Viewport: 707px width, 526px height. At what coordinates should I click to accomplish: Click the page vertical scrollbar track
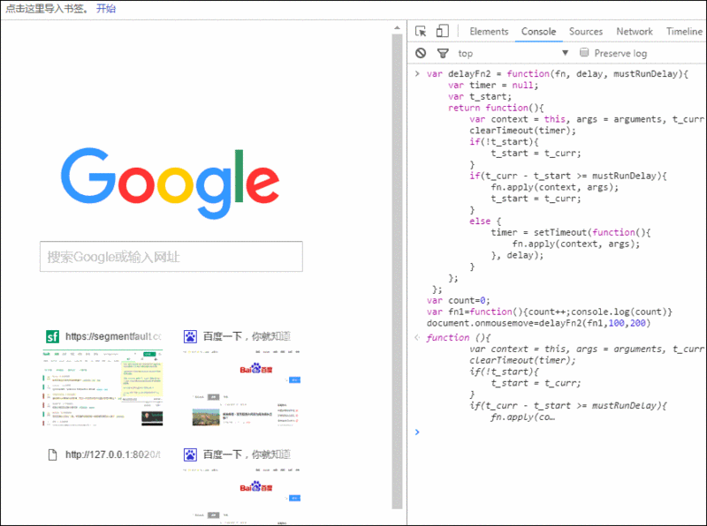[397, 270]
